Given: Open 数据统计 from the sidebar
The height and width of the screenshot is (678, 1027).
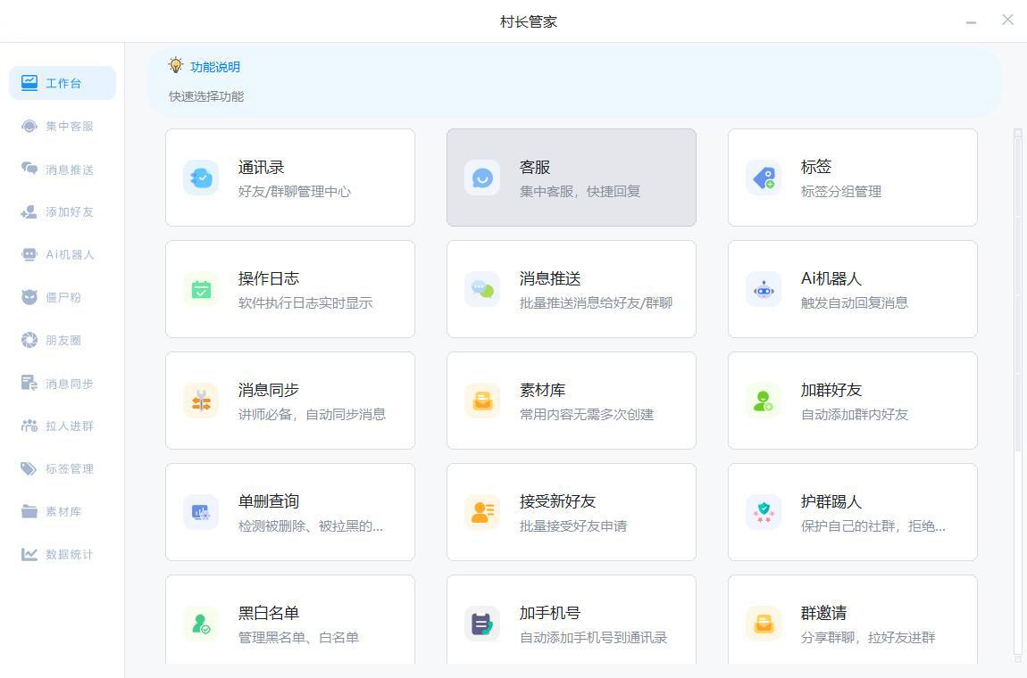Looking at the screenshot, I should click(62, 554).
